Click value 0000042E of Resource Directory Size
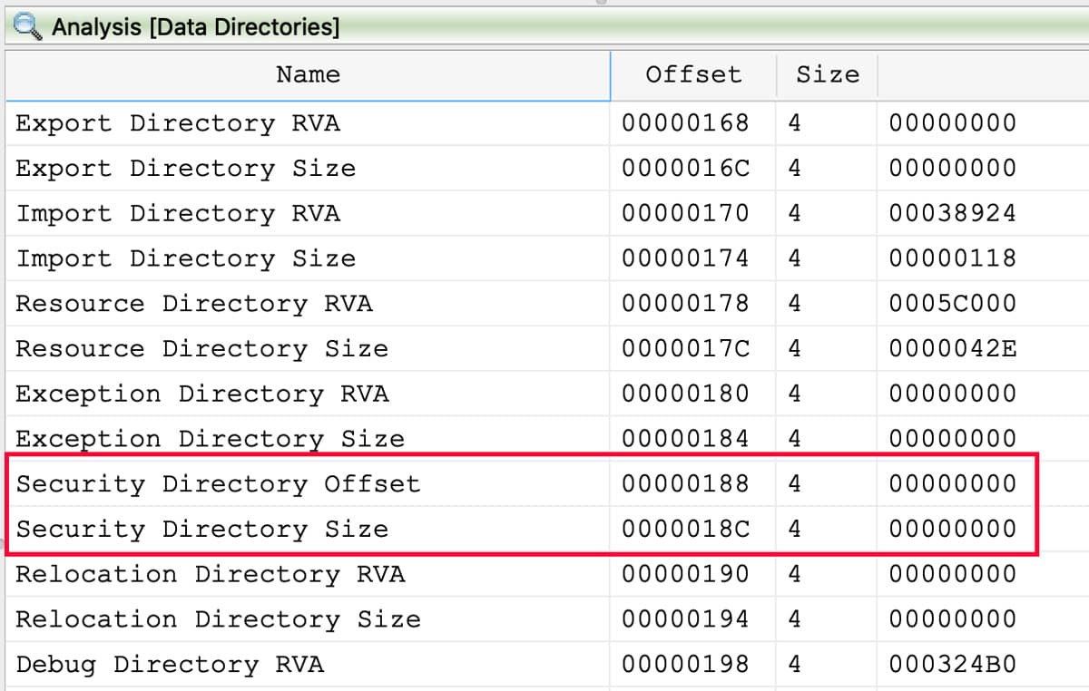 953,348
